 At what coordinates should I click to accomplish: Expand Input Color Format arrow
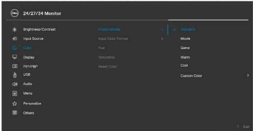pos(162,39)
